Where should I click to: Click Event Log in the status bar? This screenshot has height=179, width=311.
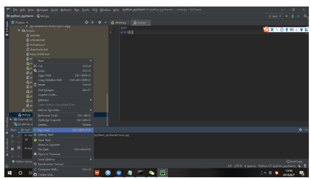click(294, 162)
